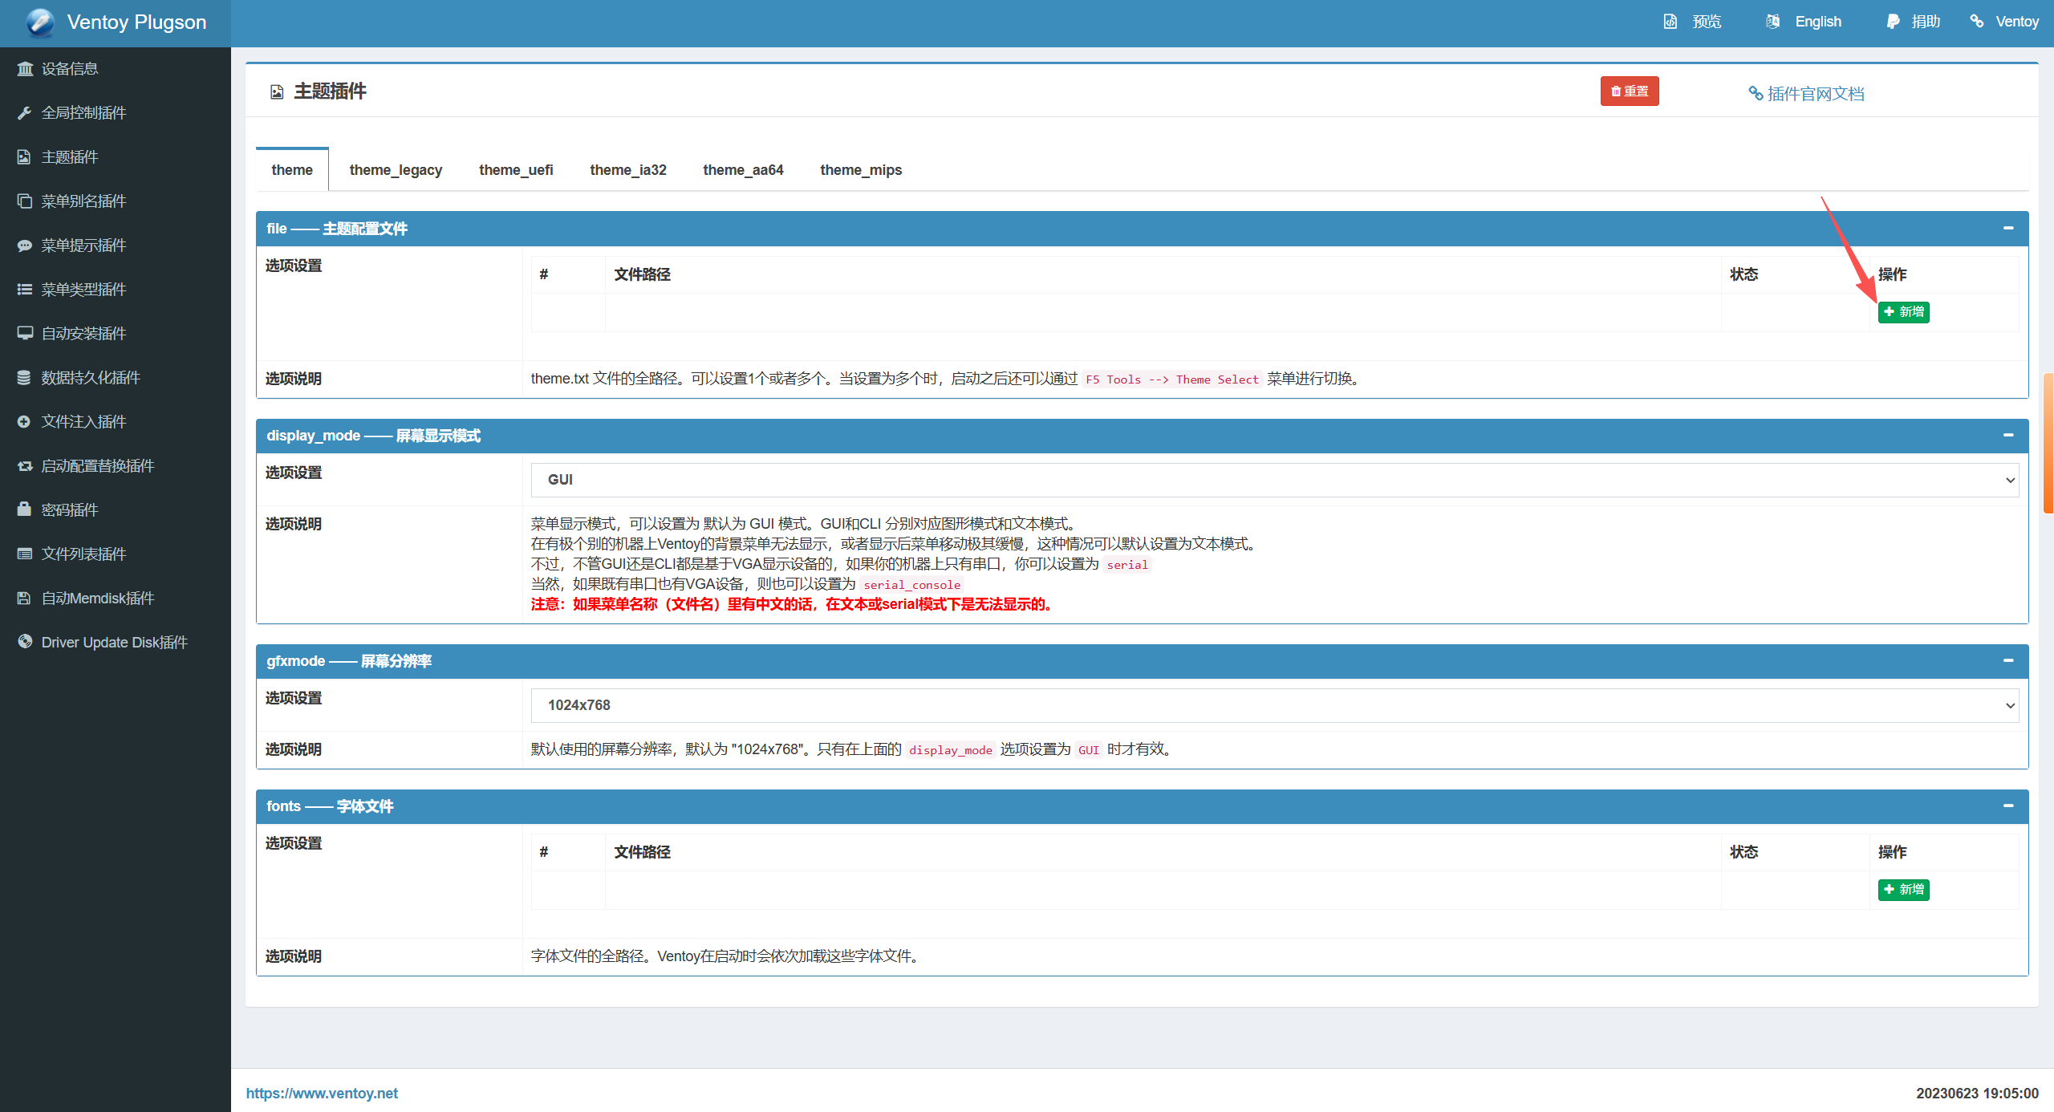Click the lock icon for 密码插件
This screenshot has height=1112, width=2054.
25,510
